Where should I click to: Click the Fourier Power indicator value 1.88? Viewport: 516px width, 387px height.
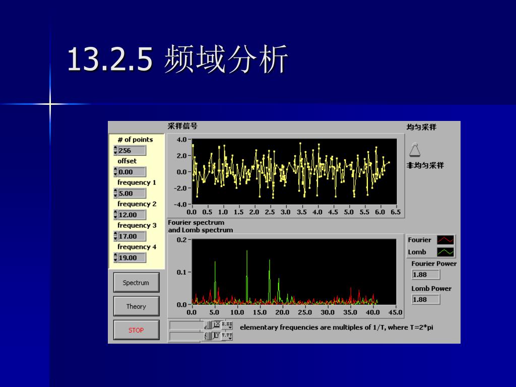pos(425,275)
